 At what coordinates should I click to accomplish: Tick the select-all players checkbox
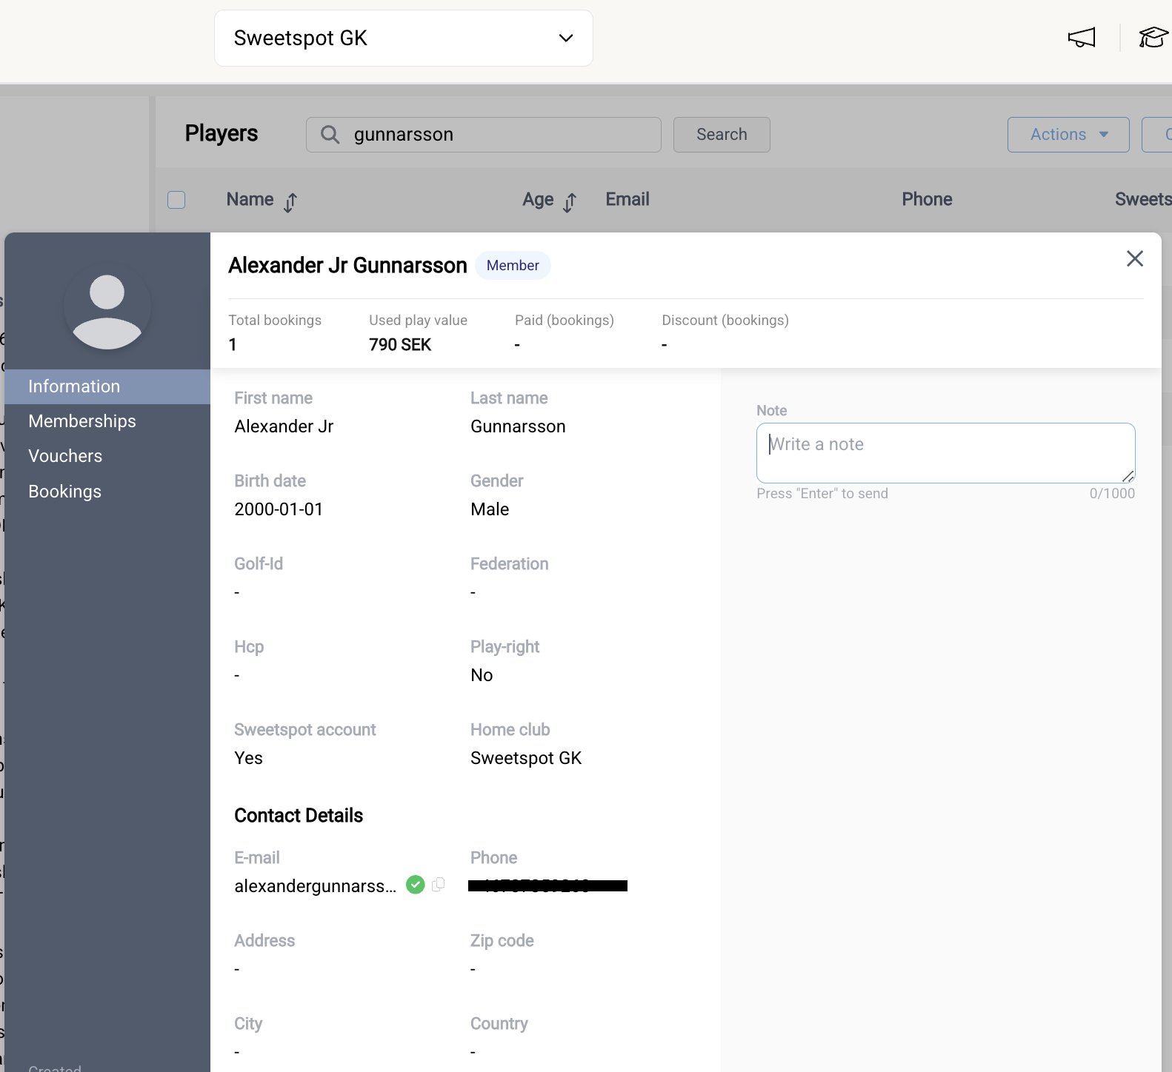point(176,200)
